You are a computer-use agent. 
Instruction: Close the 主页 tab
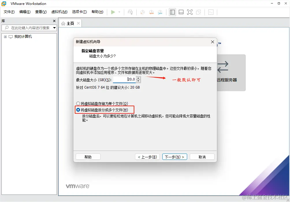[x=78, y=23]
